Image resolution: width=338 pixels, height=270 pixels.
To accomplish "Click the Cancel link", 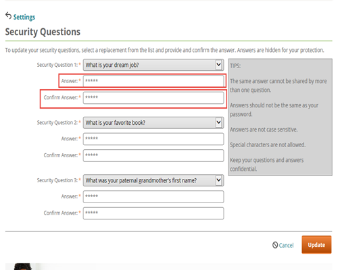I will (286, 245).
